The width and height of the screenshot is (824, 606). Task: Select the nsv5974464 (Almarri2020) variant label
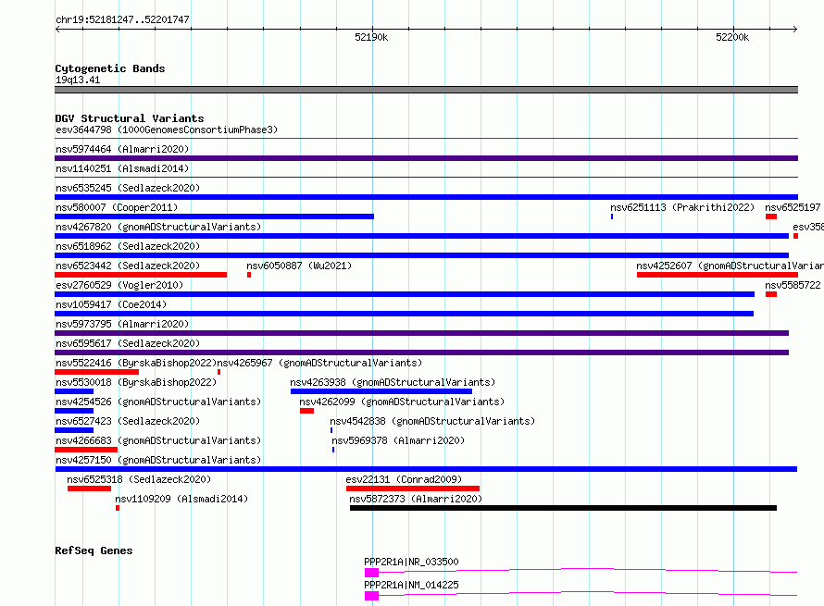122,149
